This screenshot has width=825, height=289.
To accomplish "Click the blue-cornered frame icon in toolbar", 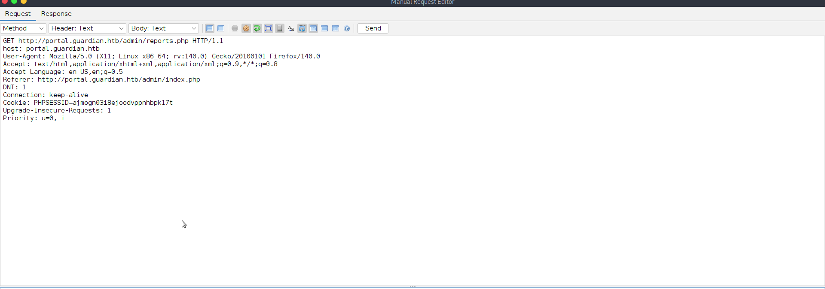I will [269, 28].
